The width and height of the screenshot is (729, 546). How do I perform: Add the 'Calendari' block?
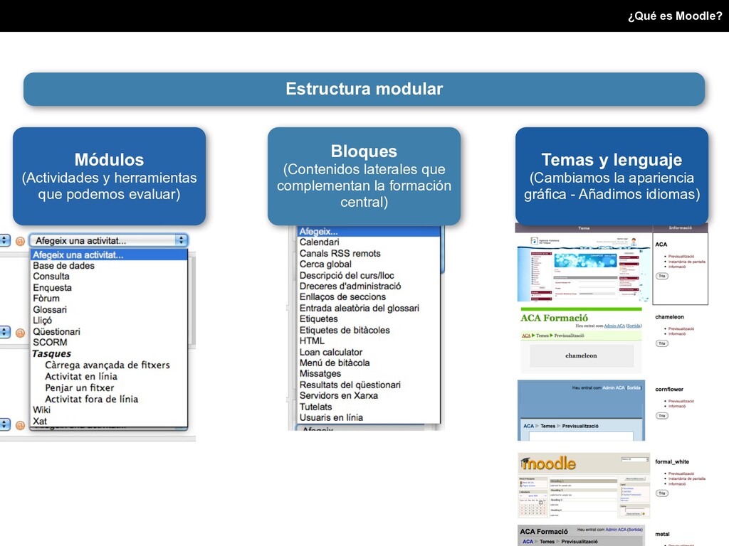coord(320,242)
